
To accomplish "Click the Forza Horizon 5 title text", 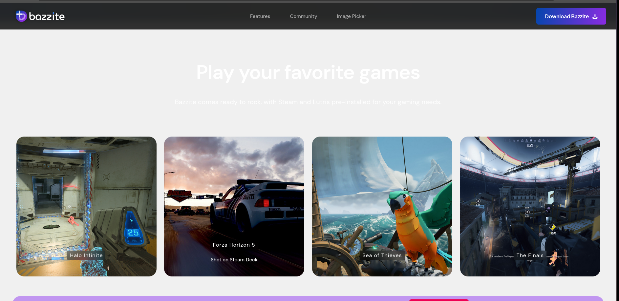I will point(234,245).
